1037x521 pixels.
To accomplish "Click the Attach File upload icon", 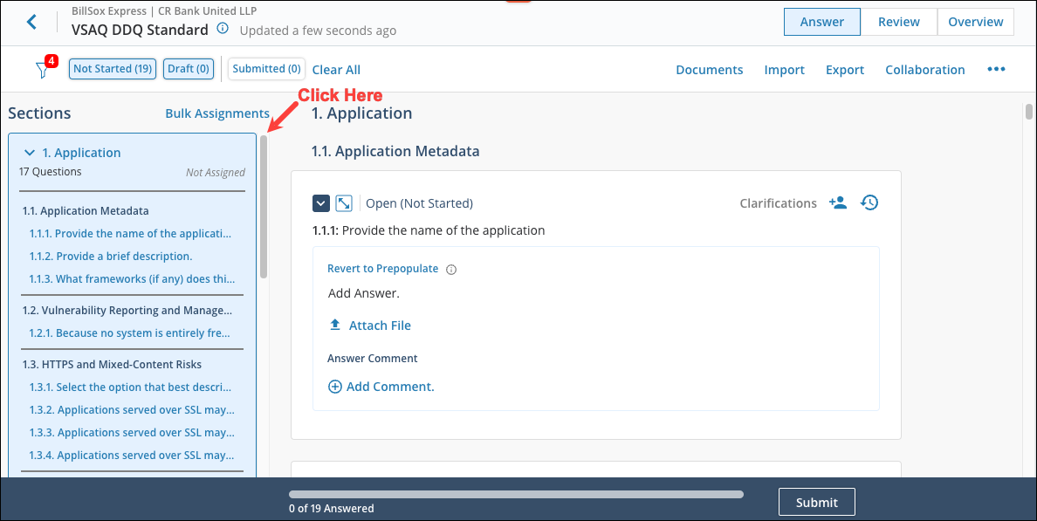I will pyautogui.click(x=334, y=326).
